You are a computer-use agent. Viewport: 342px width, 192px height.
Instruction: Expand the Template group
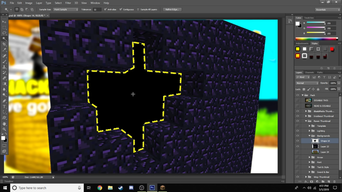tap(309, 126)
